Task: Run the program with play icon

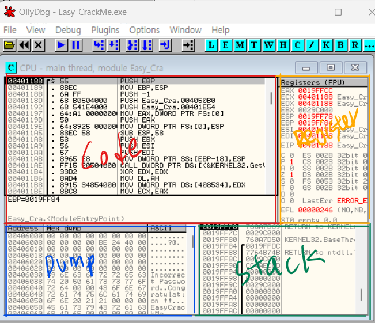Action: click(62, 45)
